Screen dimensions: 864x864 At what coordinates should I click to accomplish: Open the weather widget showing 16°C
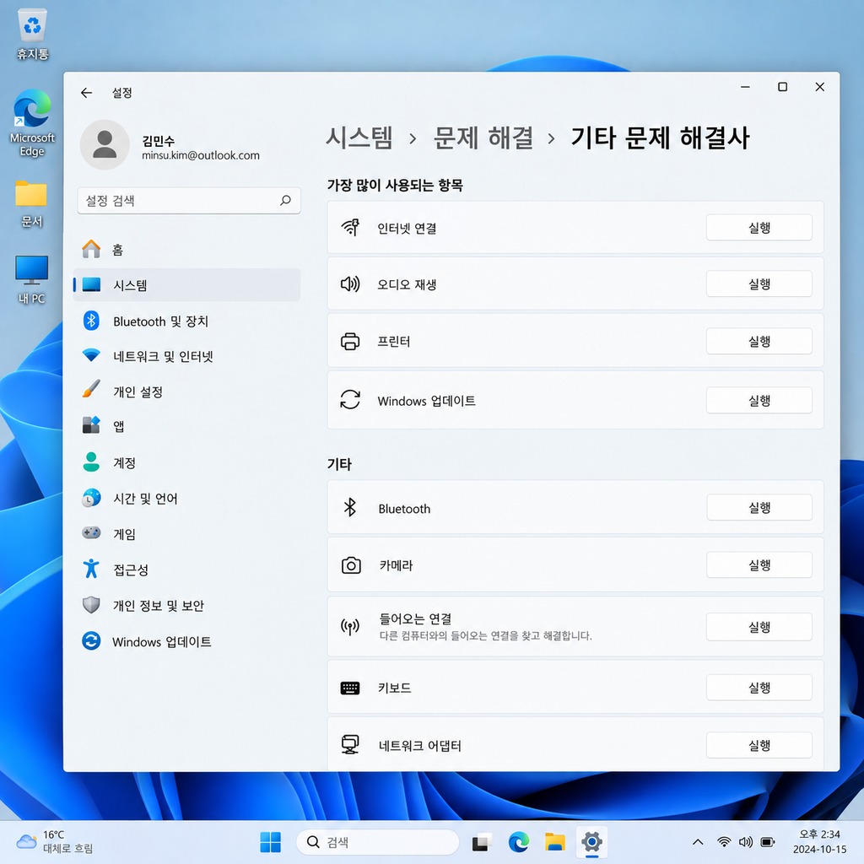click(55, 842)
